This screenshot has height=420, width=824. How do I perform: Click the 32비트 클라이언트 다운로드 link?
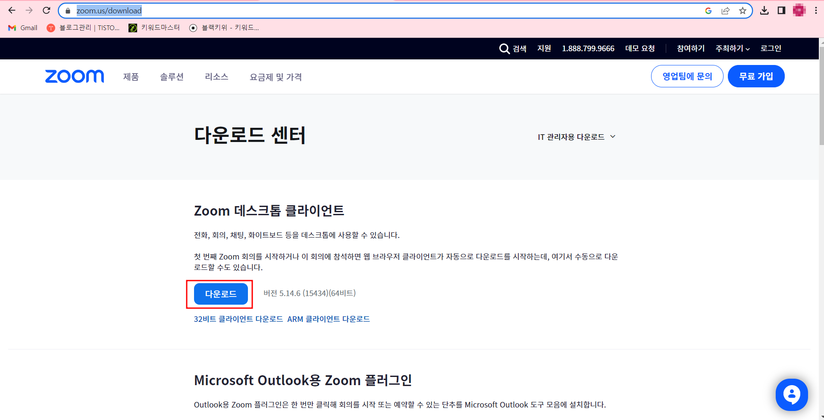click(x=238, y=319)
